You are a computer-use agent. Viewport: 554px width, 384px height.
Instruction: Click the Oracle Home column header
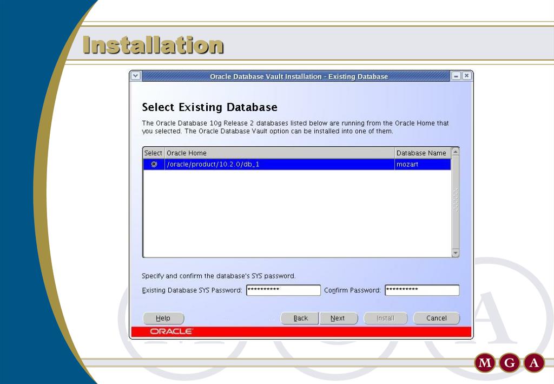[x=280, y=153]
